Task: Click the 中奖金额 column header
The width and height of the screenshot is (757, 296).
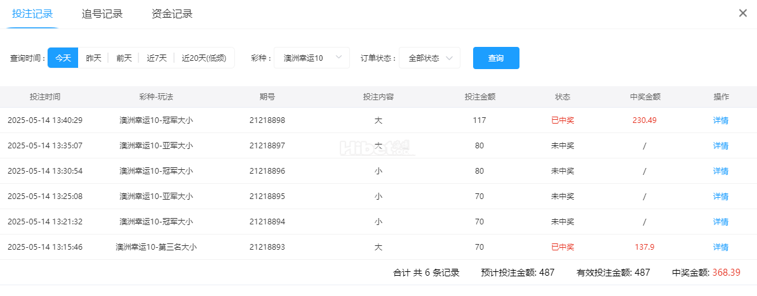Action: [645, 97]
